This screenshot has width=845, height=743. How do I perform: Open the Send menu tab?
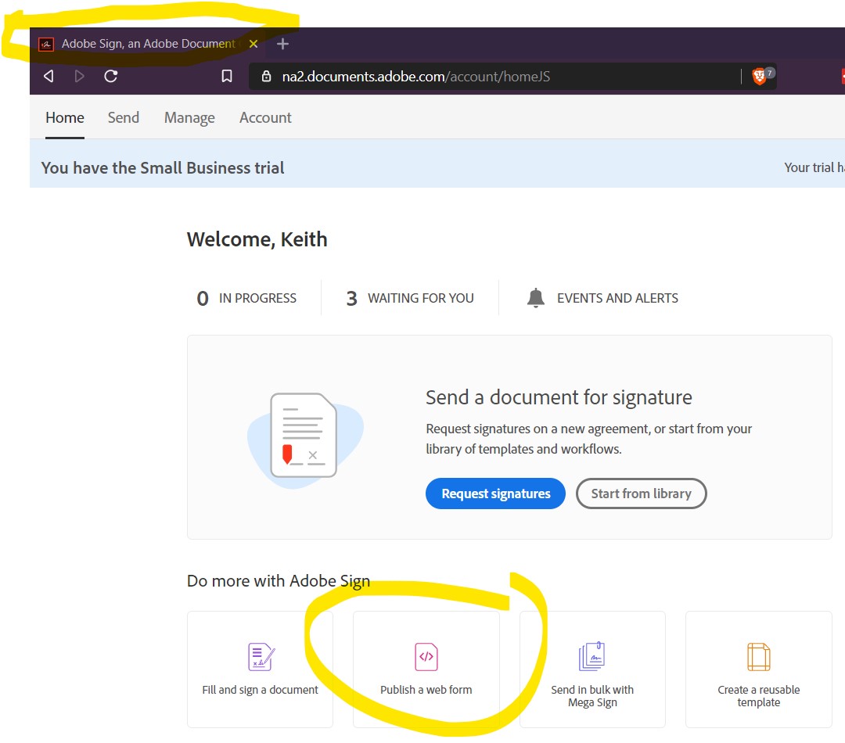point(124,117)
